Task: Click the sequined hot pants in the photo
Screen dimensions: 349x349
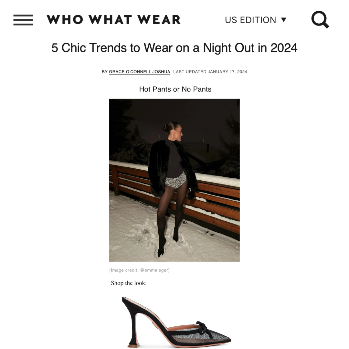Action: 176,181
